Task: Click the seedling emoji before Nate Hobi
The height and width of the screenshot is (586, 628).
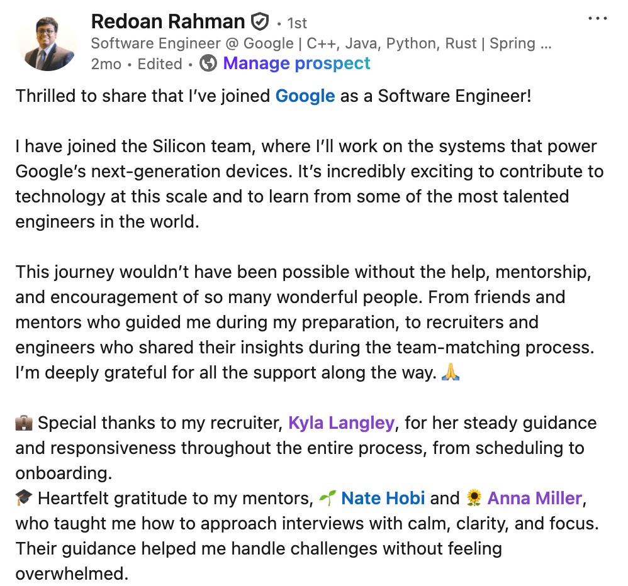Action: click(327, 499)
